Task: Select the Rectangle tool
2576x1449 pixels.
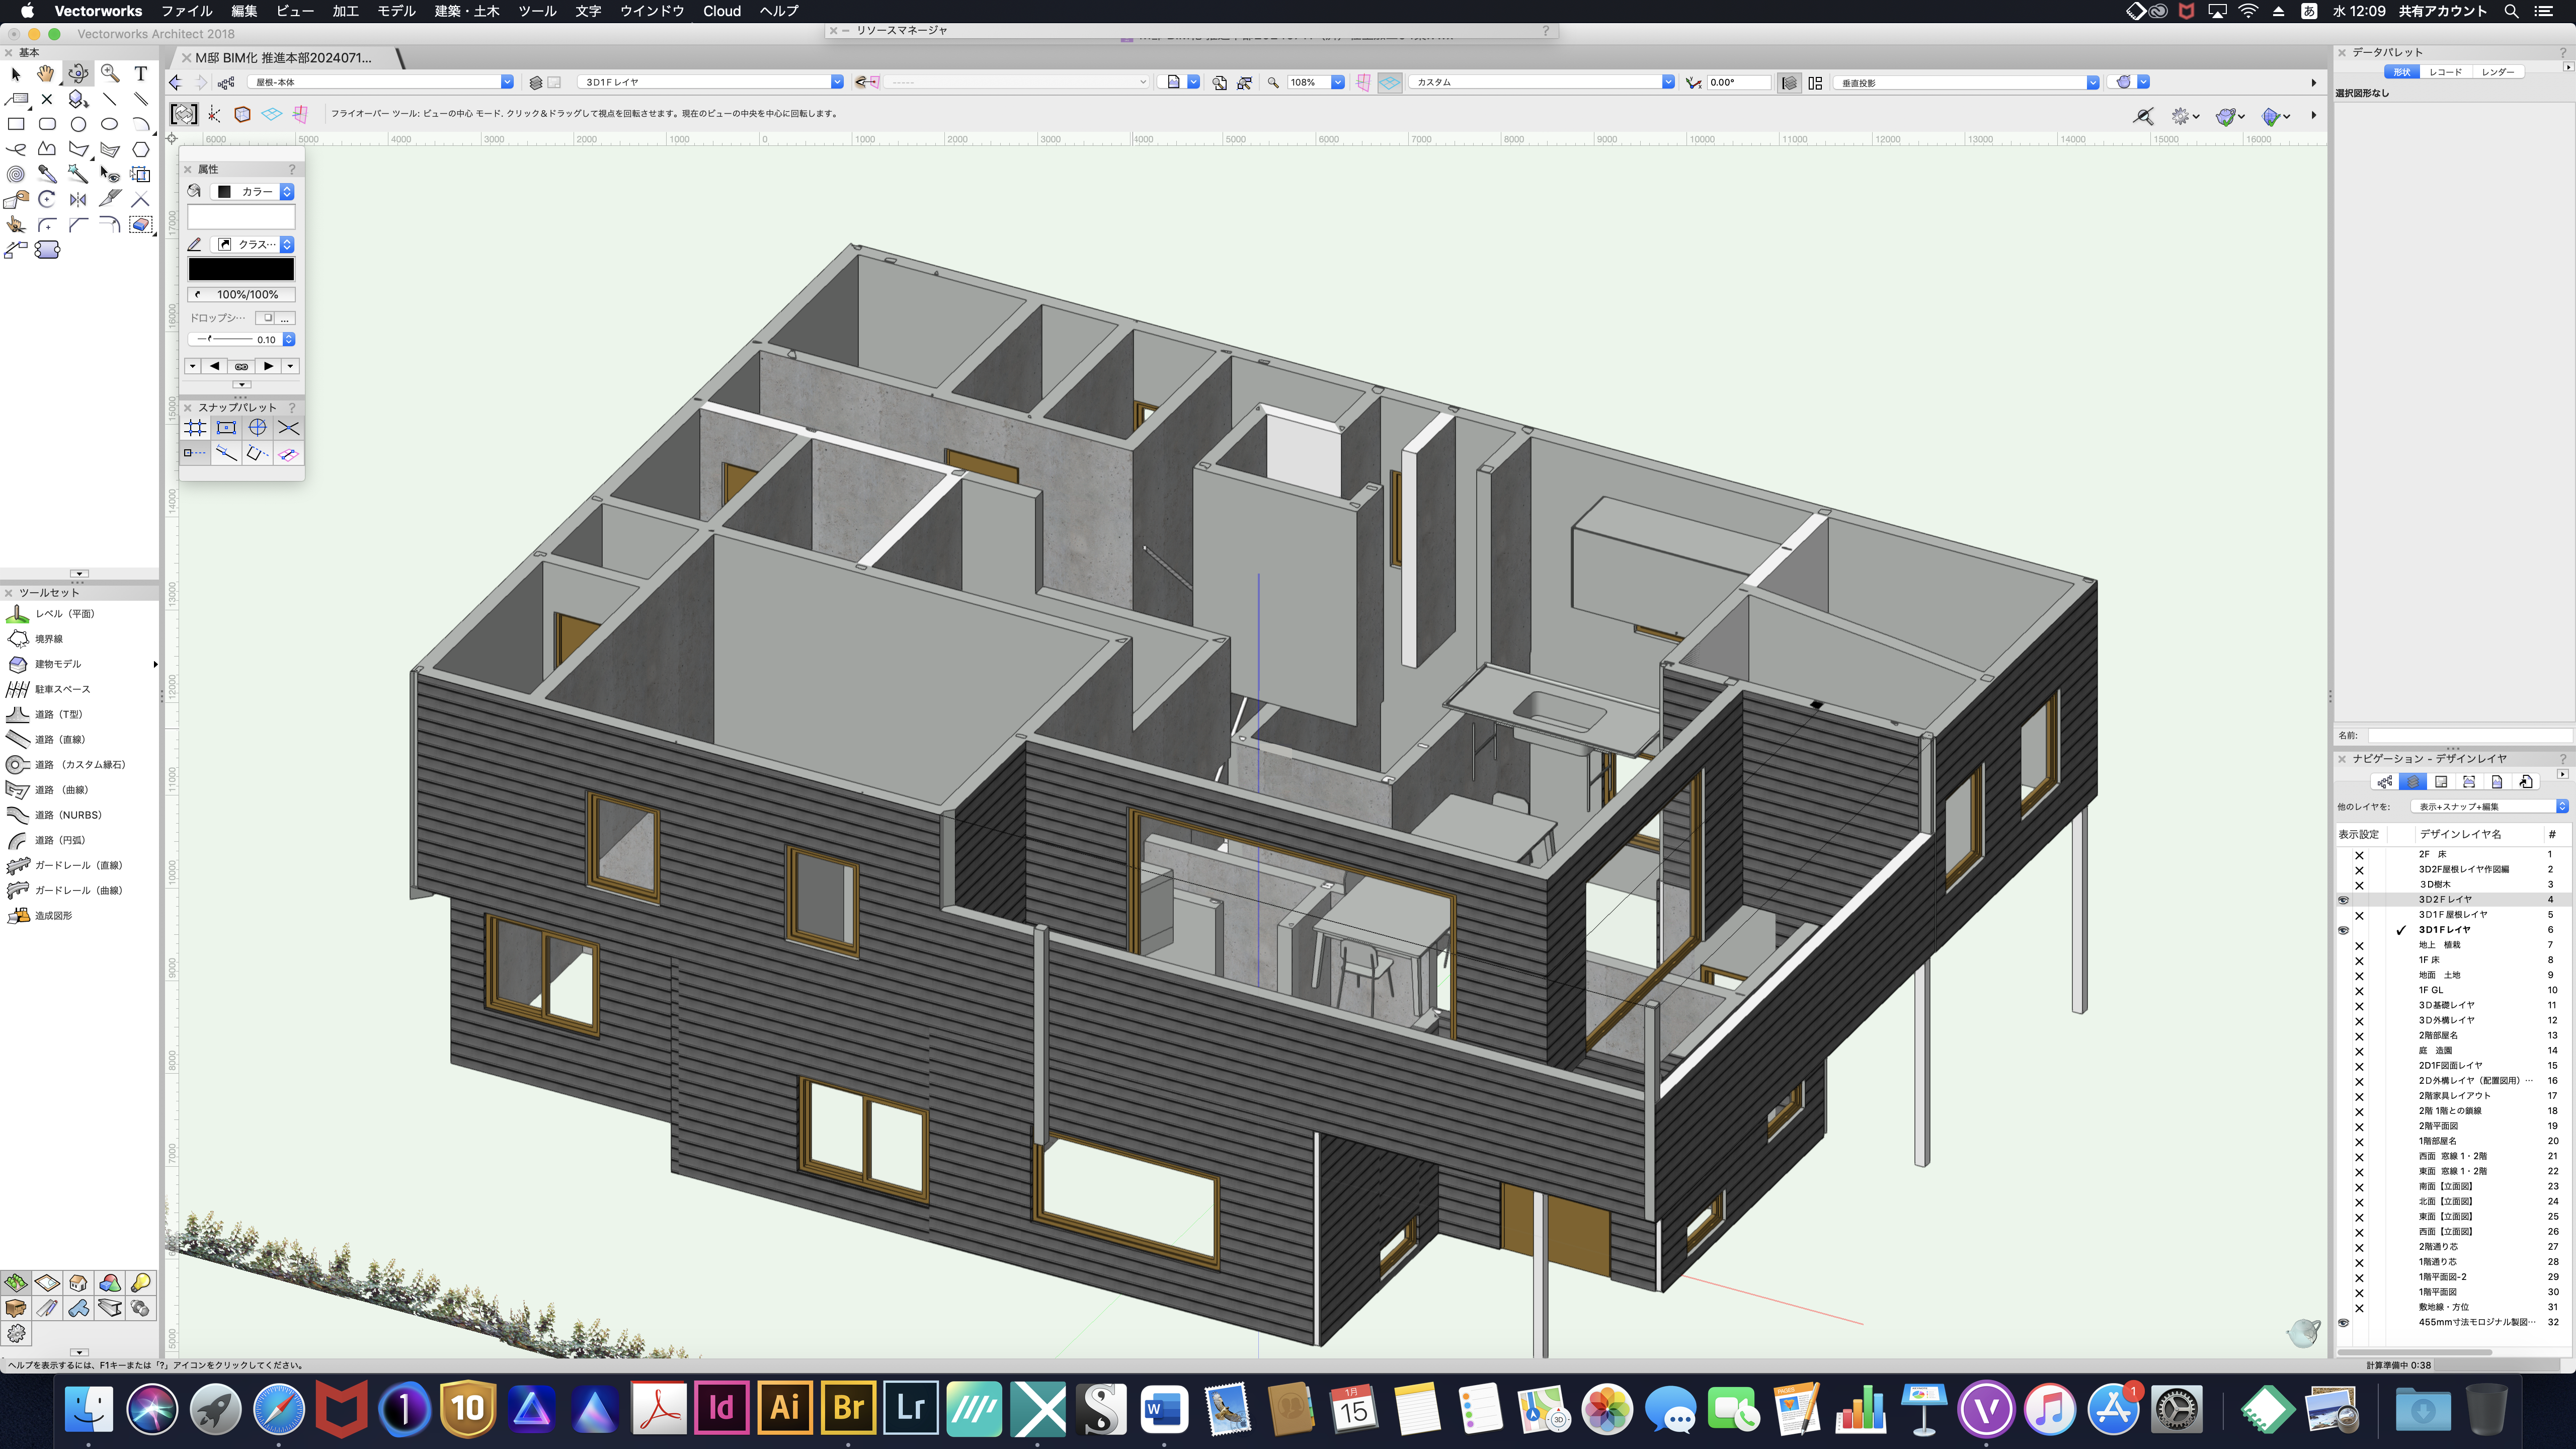Action: tap(16, 124)
